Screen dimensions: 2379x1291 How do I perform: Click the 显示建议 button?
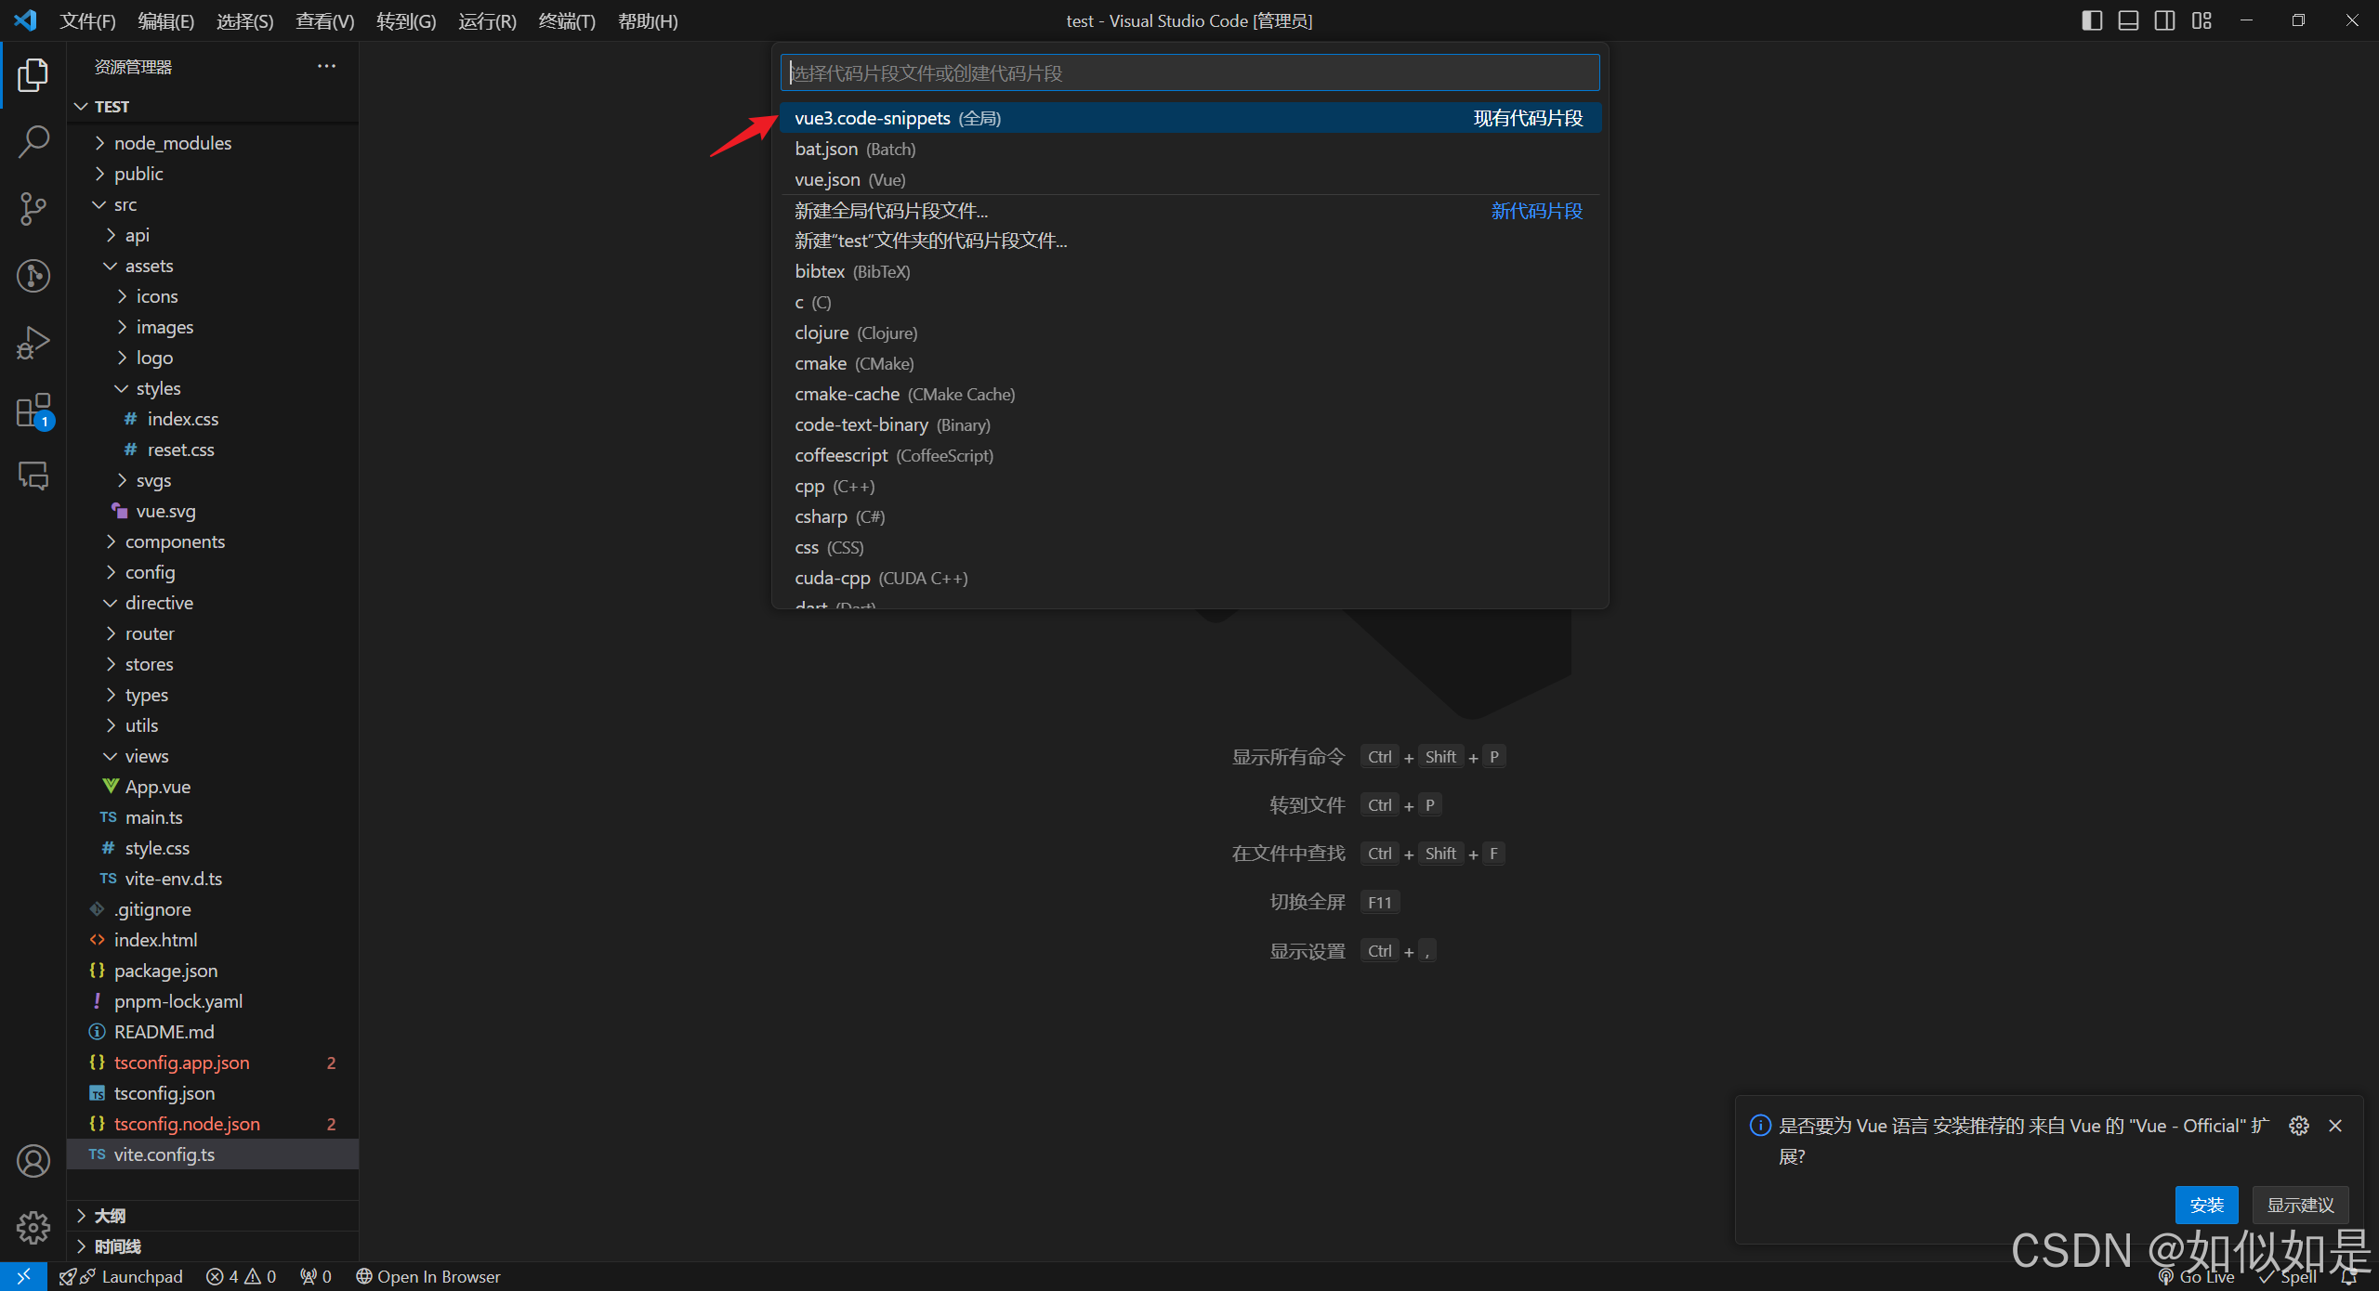tap(2300, 1206)
